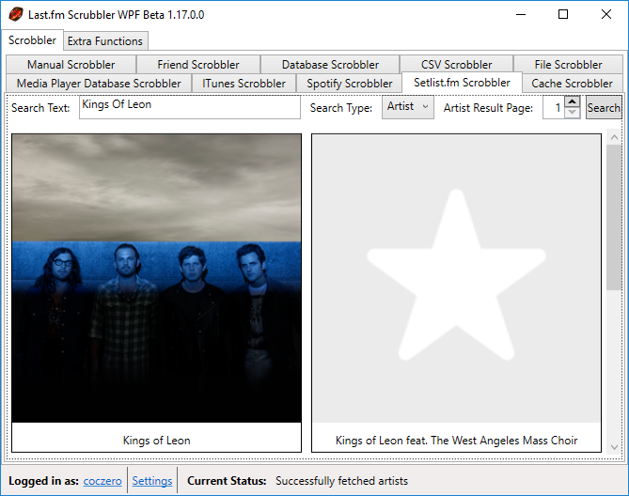
Task: Close the Last.fm Scrubbler window
Action: point(606,14)
